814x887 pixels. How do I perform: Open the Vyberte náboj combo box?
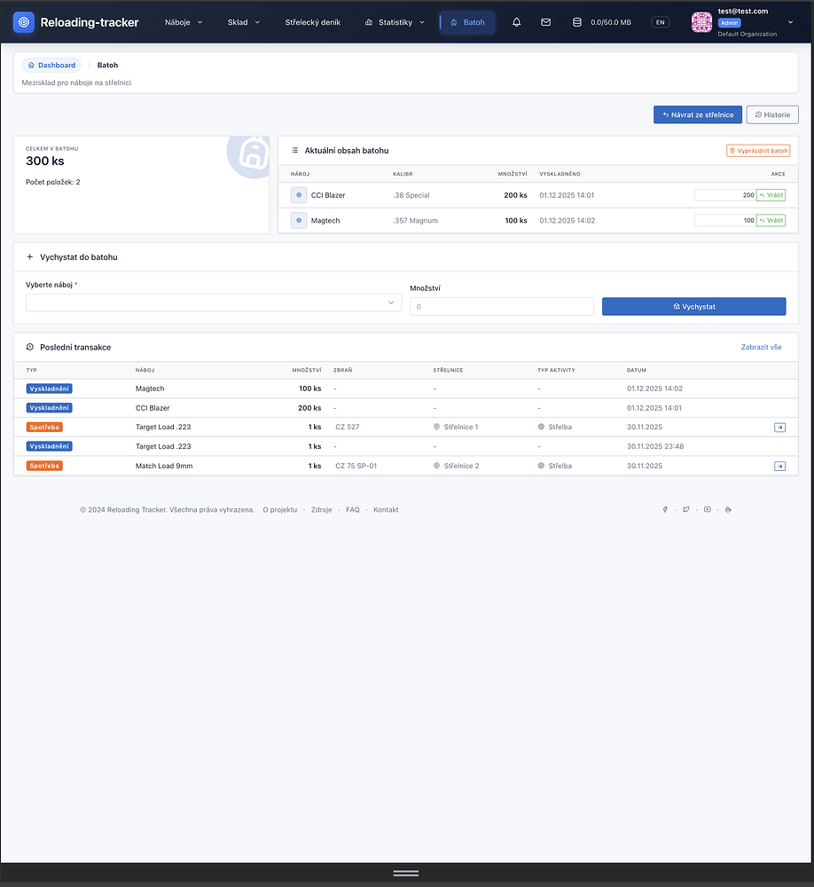[x=213, y=303]
